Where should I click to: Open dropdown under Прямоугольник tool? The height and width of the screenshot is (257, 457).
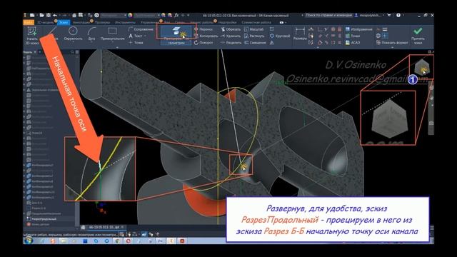point(113,42)
